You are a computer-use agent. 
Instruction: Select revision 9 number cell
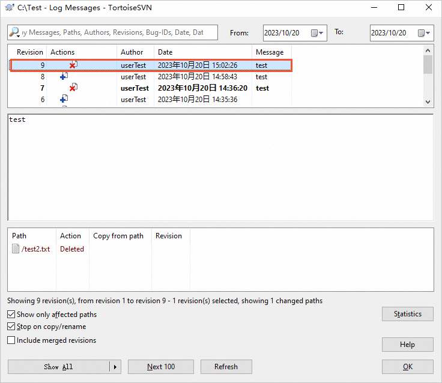point(42,65)
